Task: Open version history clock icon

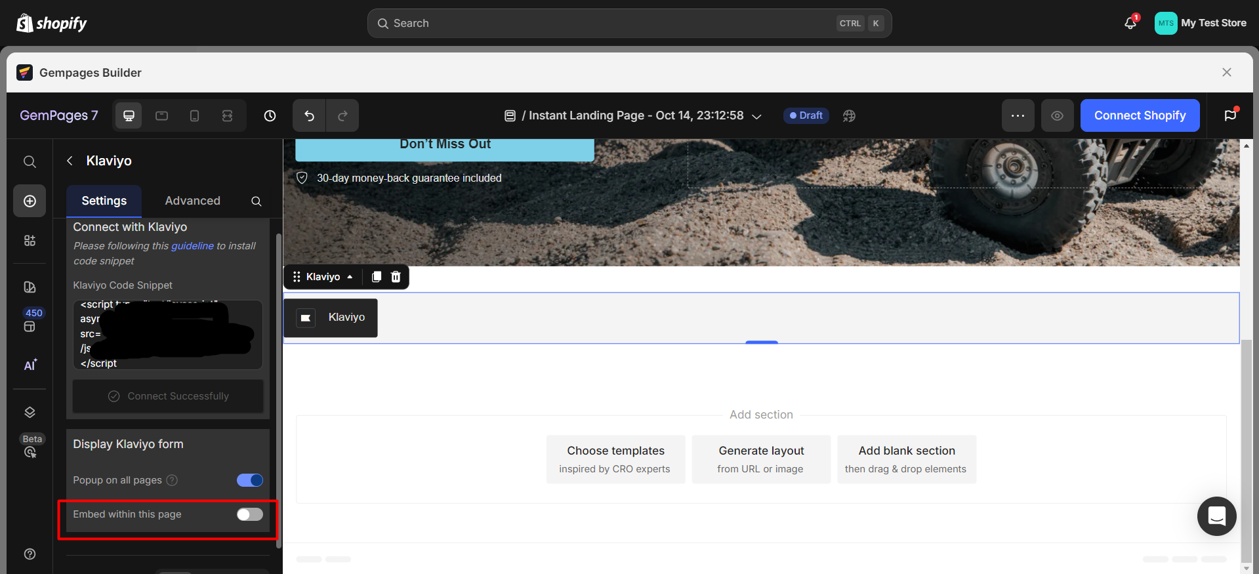Action: (x=270, y=116)
